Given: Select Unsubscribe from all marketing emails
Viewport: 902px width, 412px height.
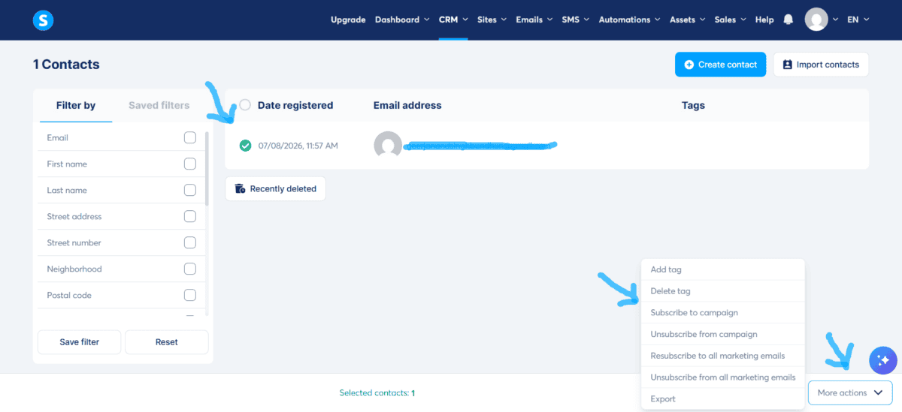Looking at the screenshot, I should [723, 377].
